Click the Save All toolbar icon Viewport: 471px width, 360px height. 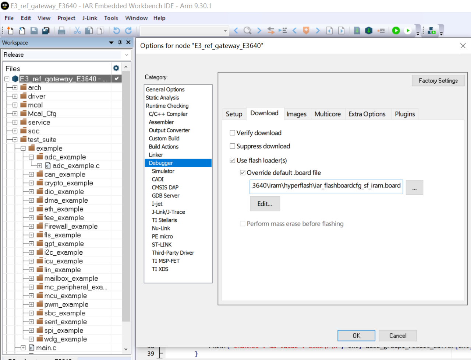[46, 31]
